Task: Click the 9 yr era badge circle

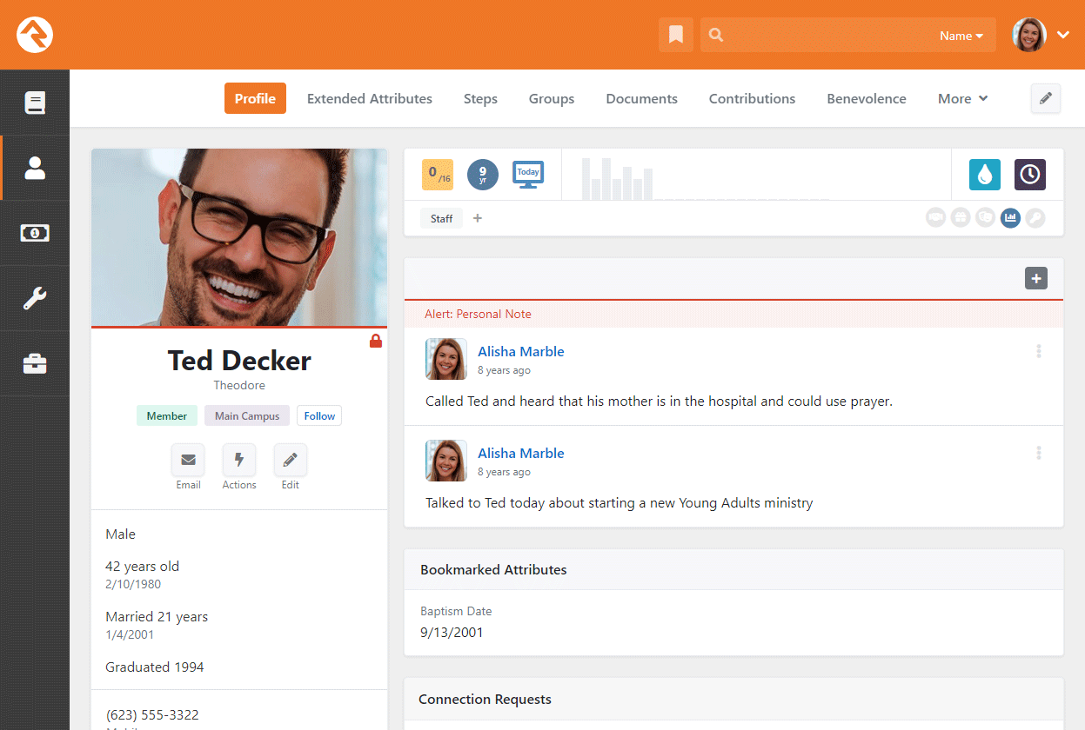Action: click(482, 174)
